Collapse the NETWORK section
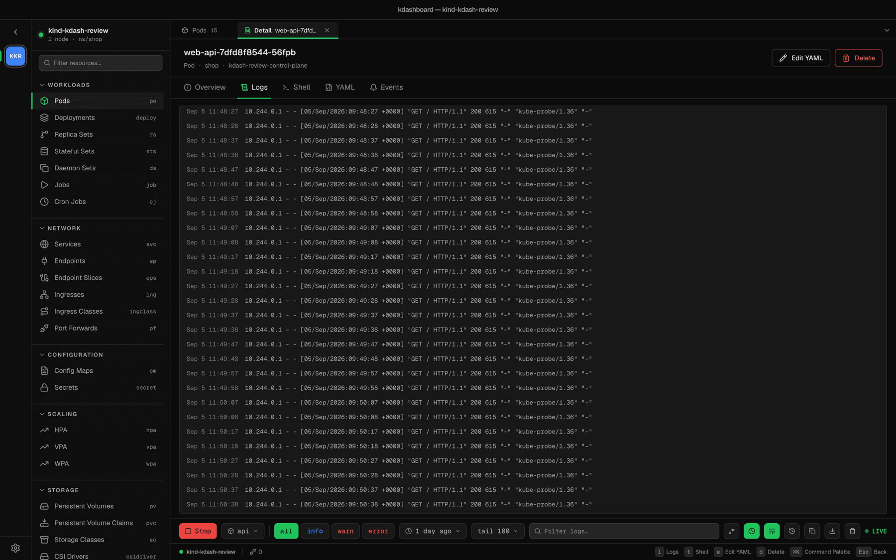 (x=60, y=228)
